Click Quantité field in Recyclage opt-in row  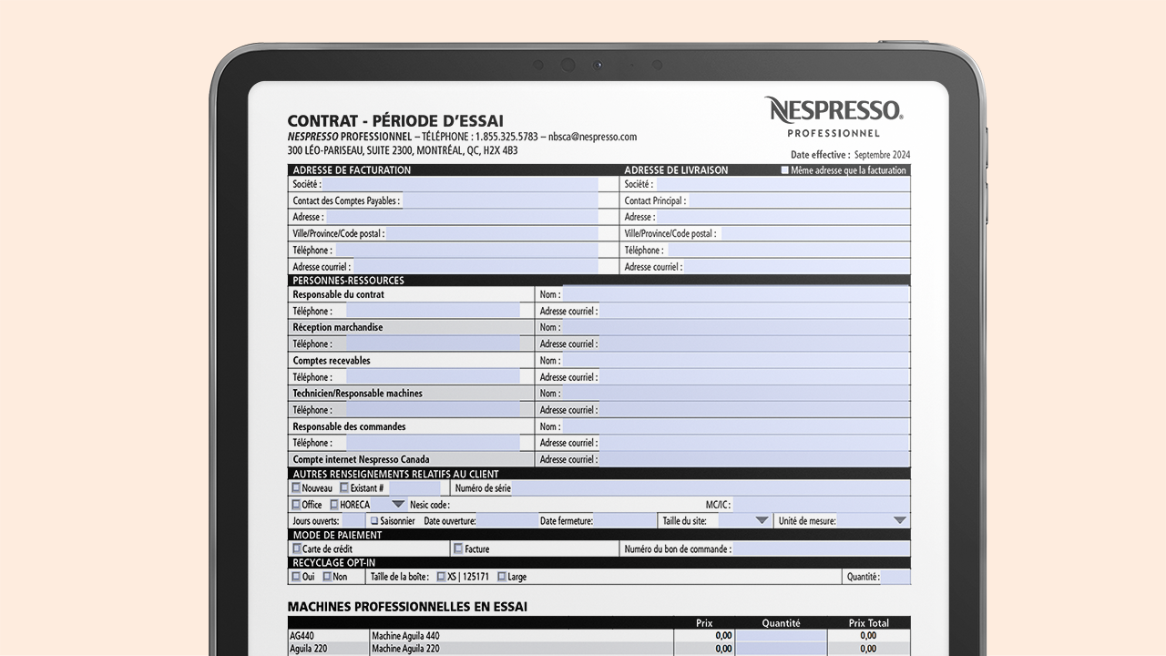click(x=895, y=576)
